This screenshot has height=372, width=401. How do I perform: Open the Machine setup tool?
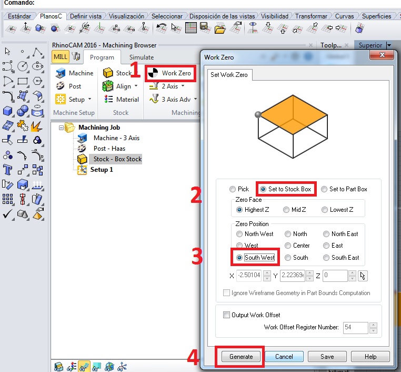coord(74,73)
